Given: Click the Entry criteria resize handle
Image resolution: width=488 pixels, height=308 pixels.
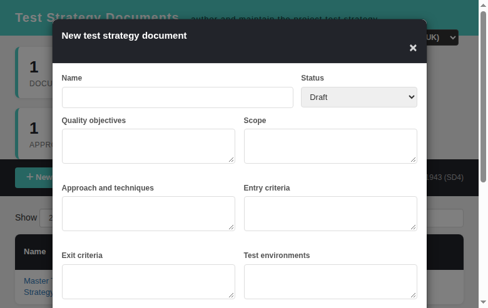Looking at the screenshot, I should click(414, 227).
